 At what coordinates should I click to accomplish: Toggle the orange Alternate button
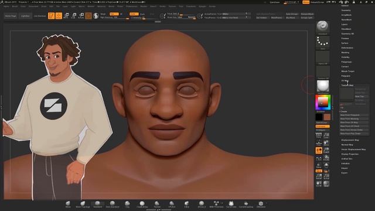[x=322, y=127]
